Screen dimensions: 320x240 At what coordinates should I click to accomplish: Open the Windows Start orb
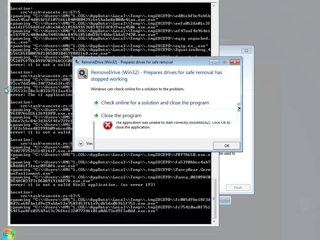pyautogui.click(x=8, y=234)
